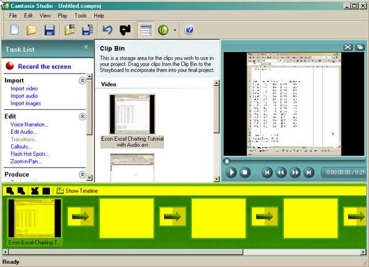This screenshot has width=369, height=267.
Task: Click the blacked-out Redo icon beside Undo
Action: [x=125, y=30]
